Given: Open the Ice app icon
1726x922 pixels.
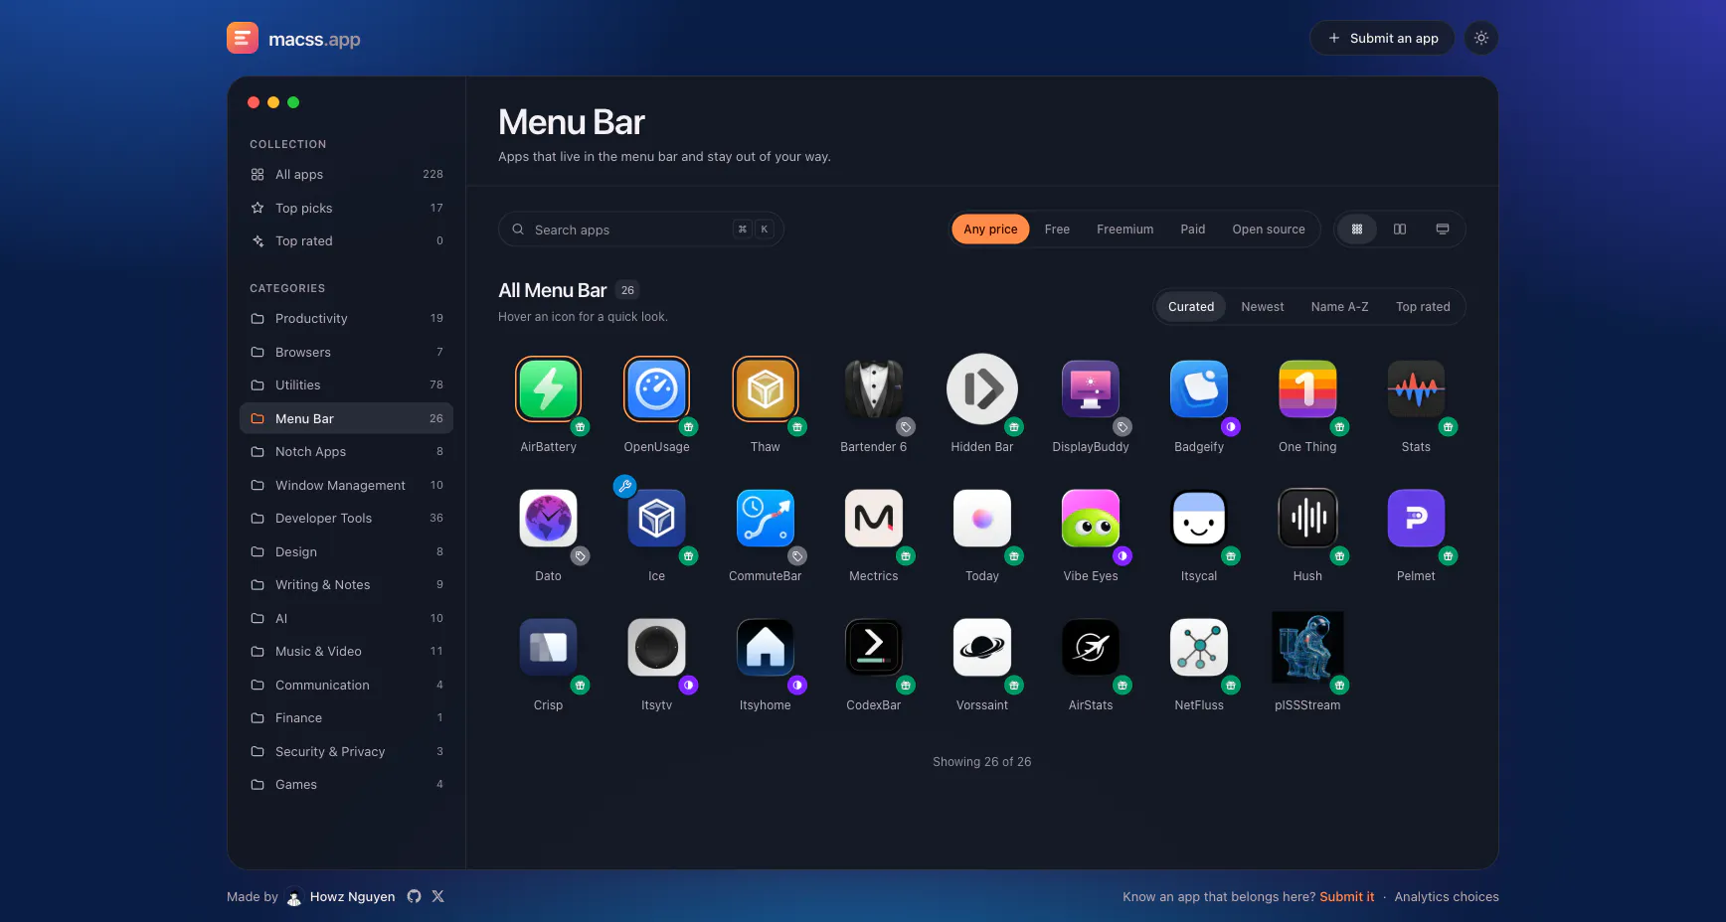Looking at the screenshot, I should coord(656,518).
